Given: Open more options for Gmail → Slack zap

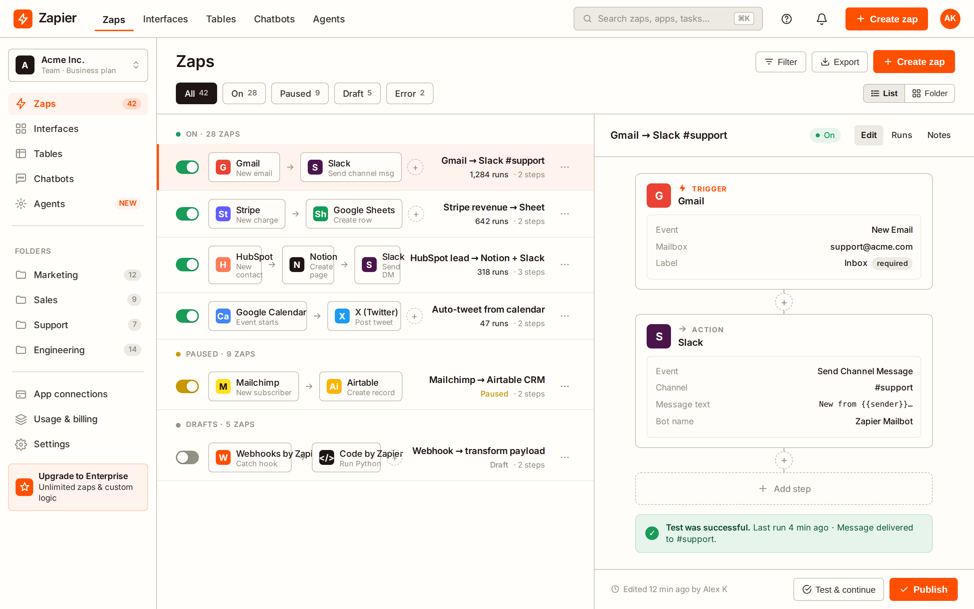Looking at the screenshot, I should 565,167.
